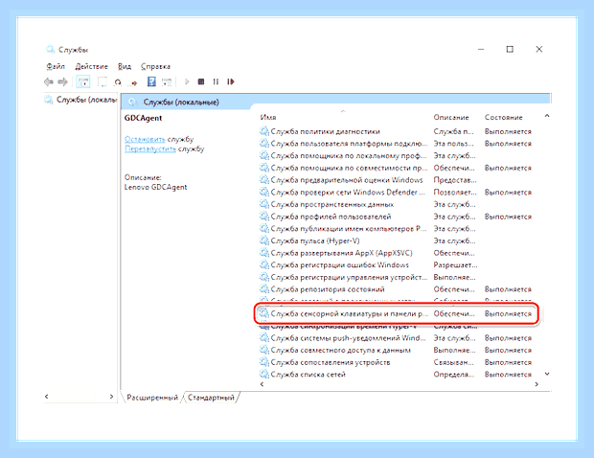The width and height of the screenshot is (594, 458).
Task: Open the Файл menu
Action: tap(56, 66)
